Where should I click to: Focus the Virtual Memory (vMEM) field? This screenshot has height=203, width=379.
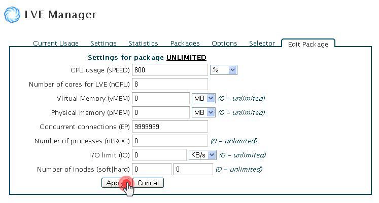click(161, 98)
